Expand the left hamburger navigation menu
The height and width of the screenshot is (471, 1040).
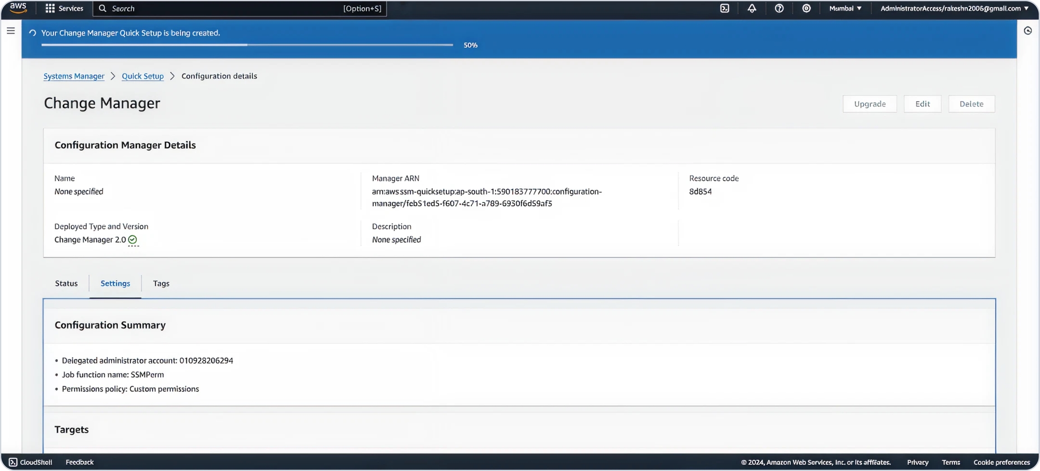click(11, 31)
